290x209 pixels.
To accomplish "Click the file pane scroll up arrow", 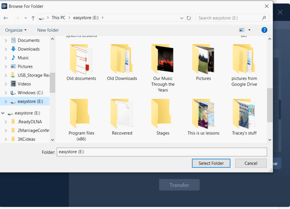I will (269, 39).
